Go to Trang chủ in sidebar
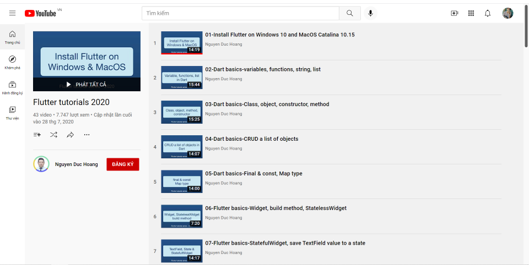This screenshot has height=265, width=529. tap(13, 37)
